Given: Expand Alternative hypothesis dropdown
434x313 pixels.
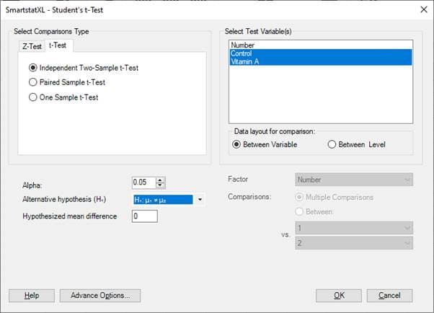Looking at the screenshot, I should (200, 200).
